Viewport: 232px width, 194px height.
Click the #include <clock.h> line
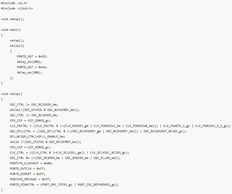click(x=17, y=8)
